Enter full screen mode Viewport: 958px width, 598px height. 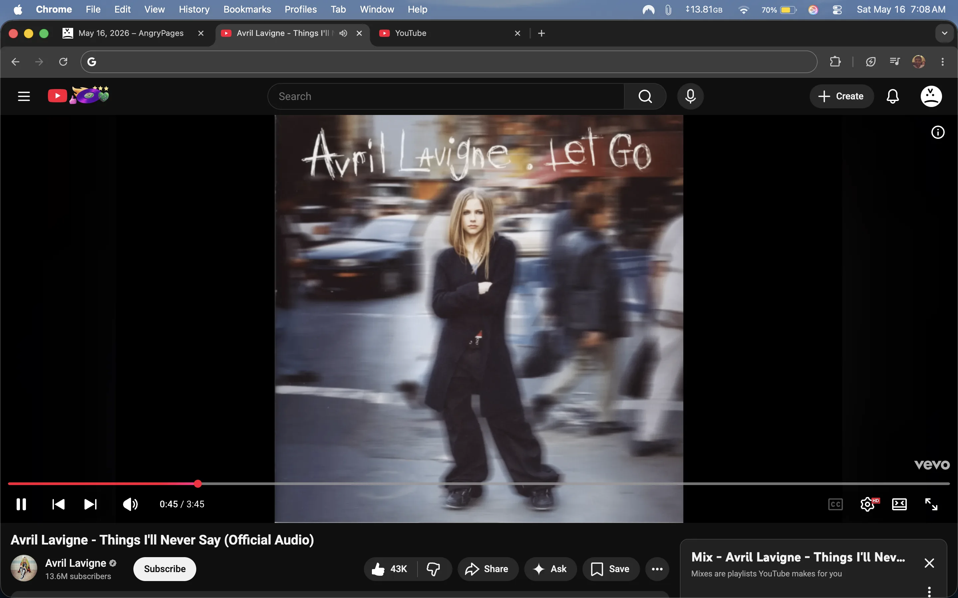(931, 504)
